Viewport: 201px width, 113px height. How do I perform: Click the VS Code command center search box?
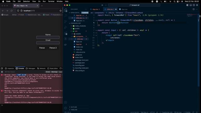click(134, 5)
